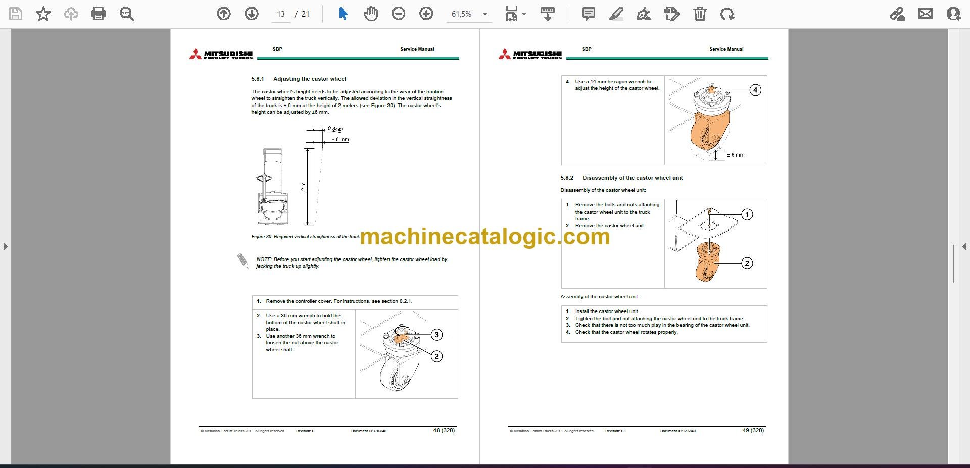Screen dimensions: 970x468
Task: Click the castor wheel illustration with callout 4
Action: pos(715,120)
